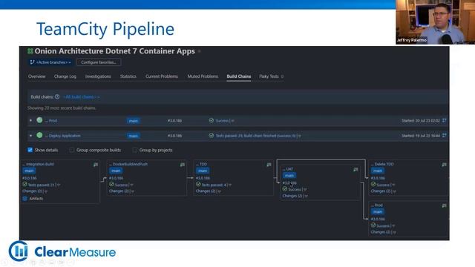
Task: Click the DockerBuildAndPush card comment icon
Action: tap(183, 165)
